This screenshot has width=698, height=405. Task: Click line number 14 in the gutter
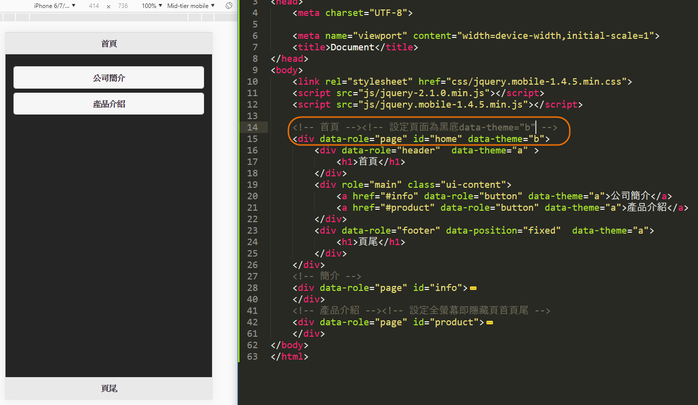[x=252, y=128]
